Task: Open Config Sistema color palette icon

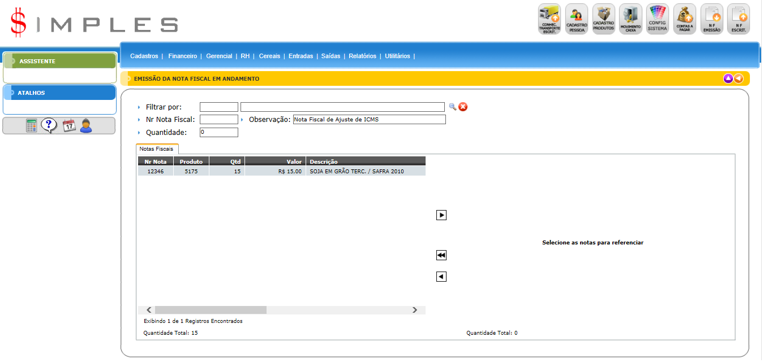Action: click(658, 19)
